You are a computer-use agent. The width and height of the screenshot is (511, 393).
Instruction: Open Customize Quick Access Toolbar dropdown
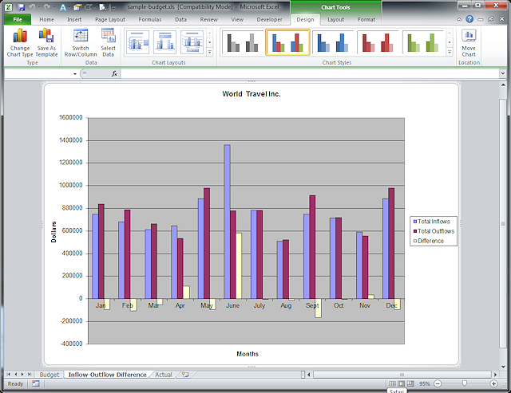pos(113,8)
